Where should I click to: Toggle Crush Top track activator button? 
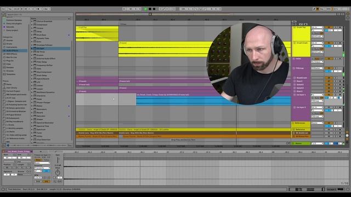tap(329, 27)
